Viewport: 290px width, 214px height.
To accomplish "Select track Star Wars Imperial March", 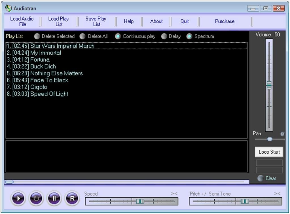I will [x=126, y=46].
